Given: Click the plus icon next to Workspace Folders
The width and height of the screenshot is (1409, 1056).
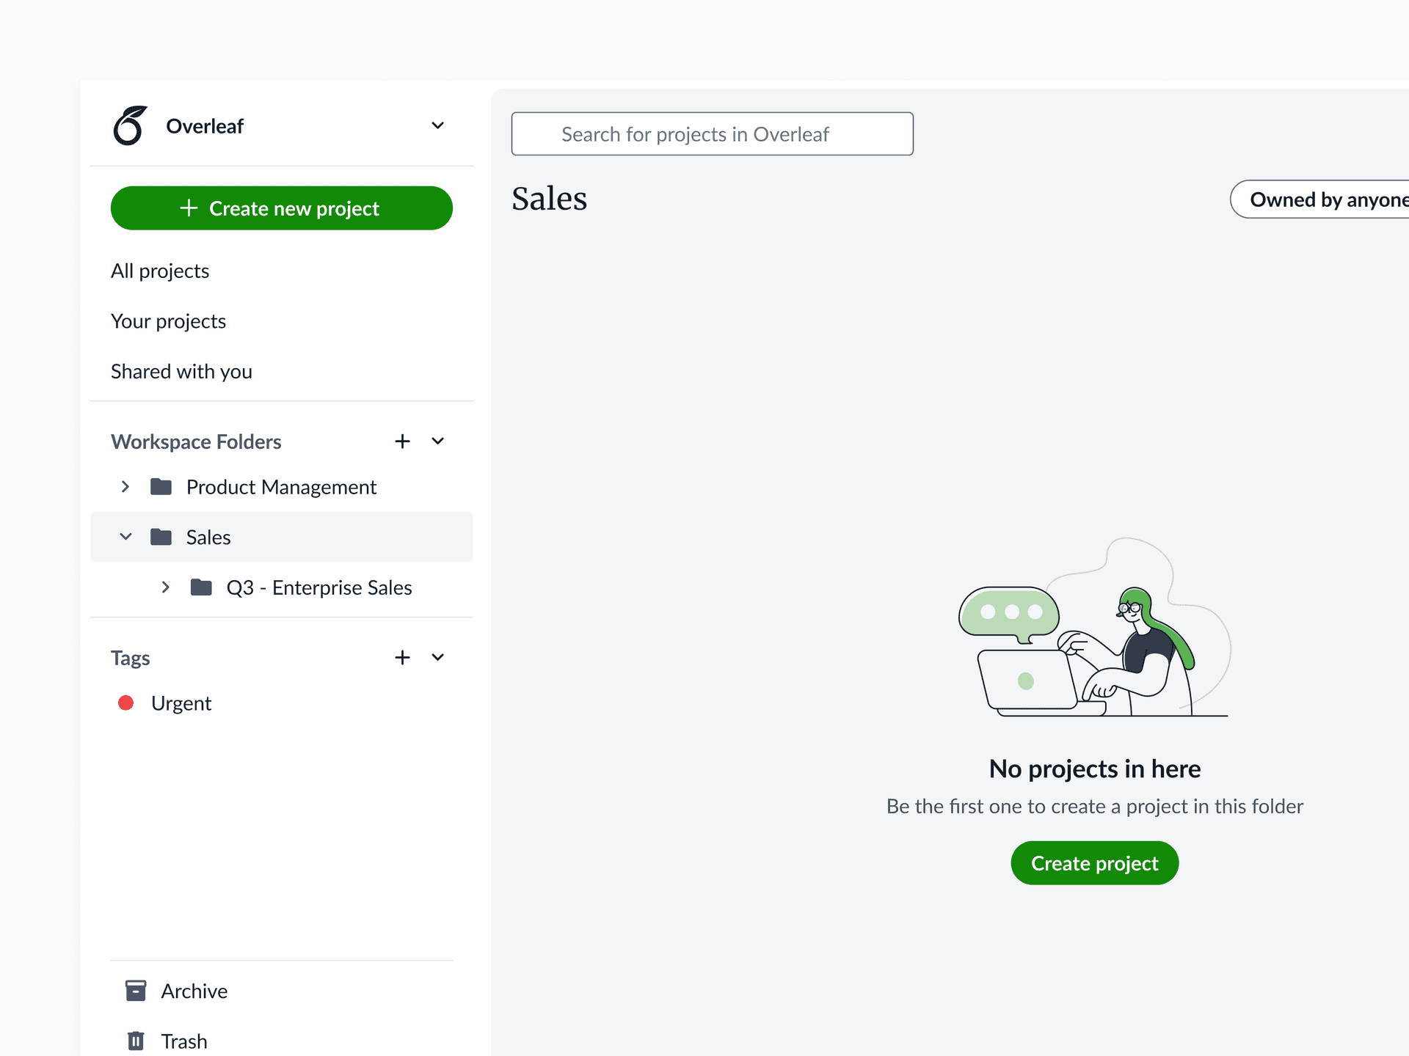Looking at the screenshot, I should tap(402, 441).
